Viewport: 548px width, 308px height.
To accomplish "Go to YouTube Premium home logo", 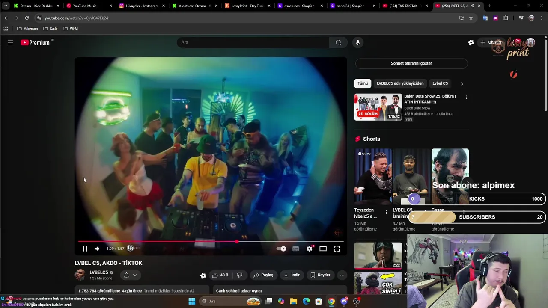I will coord(35,42).
